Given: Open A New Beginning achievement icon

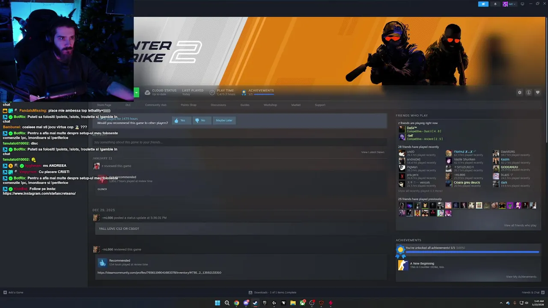Looking at the screenshot, I should click(x=402, y=265).
